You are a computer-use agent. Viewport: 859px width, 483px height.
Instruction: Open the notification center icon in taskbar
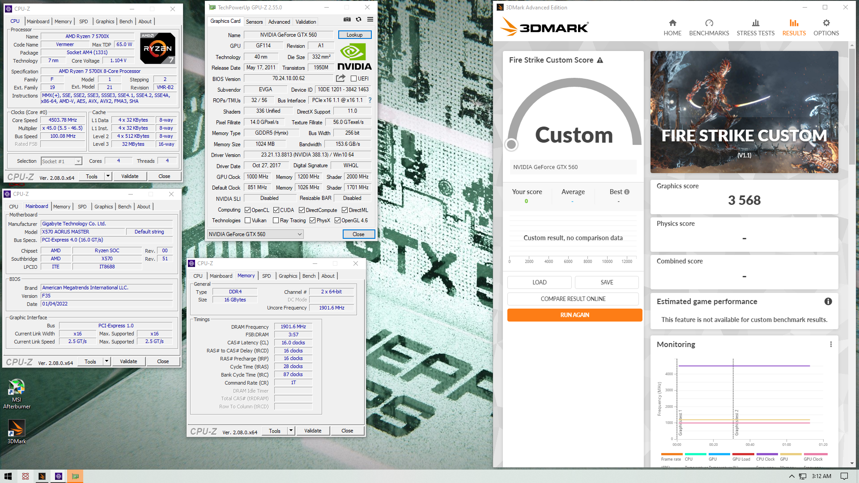(844, 476)
